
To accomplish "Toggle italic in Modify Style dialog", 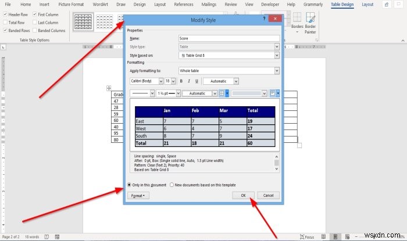I will (189, 81).
